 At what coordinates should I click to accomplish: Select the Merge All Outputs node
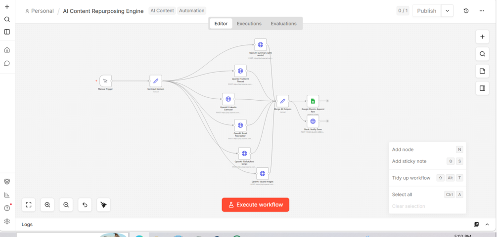point(283,101)
